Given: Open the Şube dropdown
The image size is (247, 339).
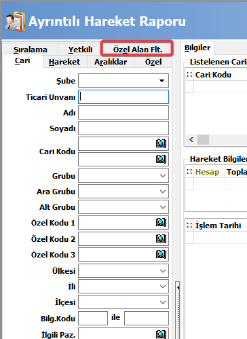Looking at the screenshot, I should [161, 81].
